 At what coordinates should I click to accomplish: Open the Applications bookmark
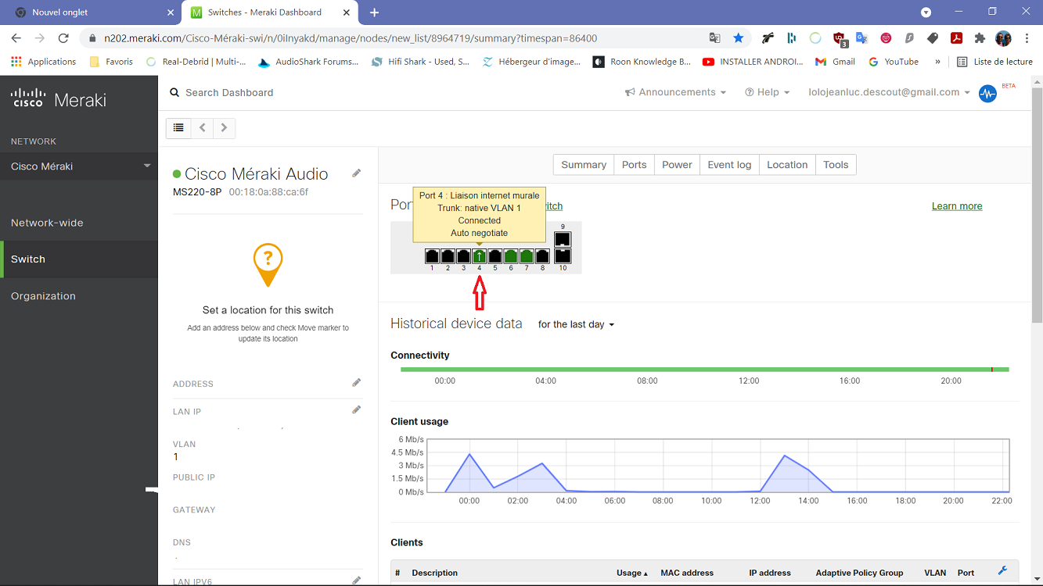coord(44,62)
